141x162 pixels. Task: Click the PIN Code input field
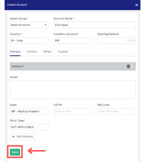(117, 111)
